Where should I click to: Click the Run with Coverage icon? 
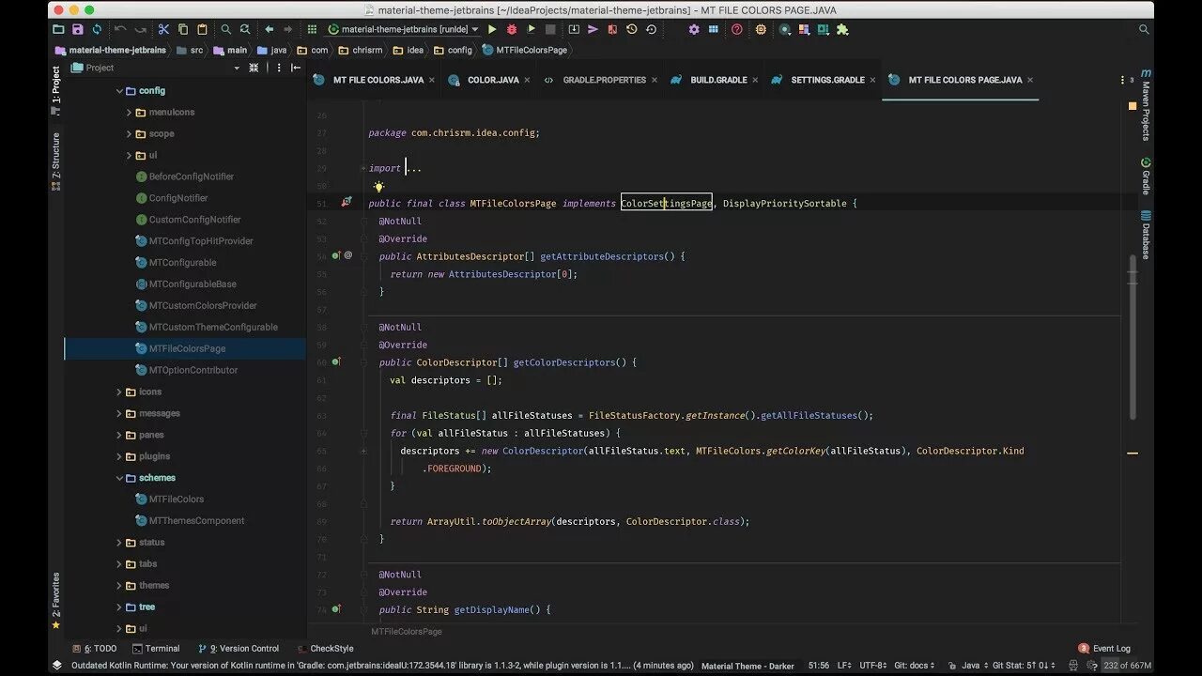[x=532, y=29]
